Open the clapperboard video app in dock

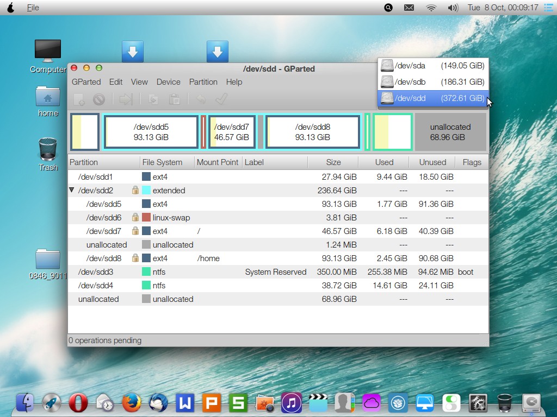pyautogui.click(x=318, y=403)
